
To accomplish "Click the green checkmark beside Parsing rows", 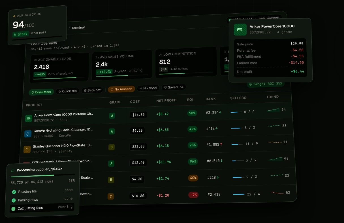I will [x=14, y=200].
